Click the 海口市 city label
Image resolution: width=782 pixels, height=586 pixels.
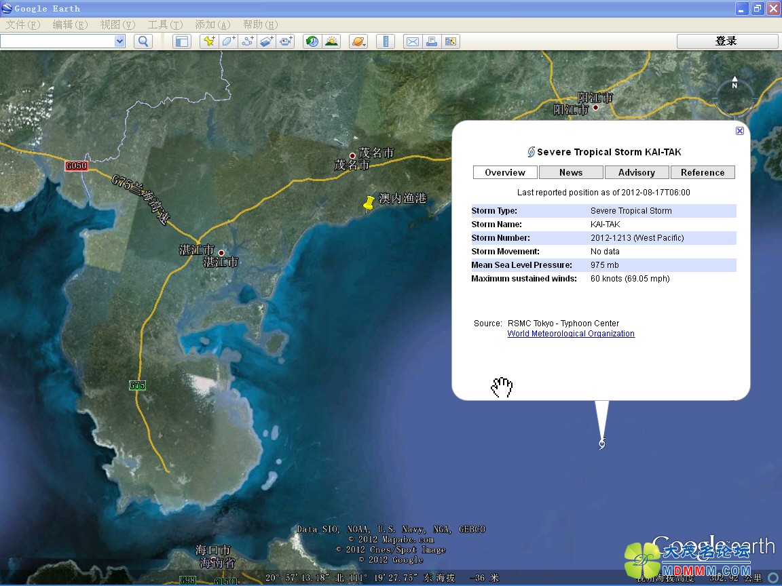(213, 550)
